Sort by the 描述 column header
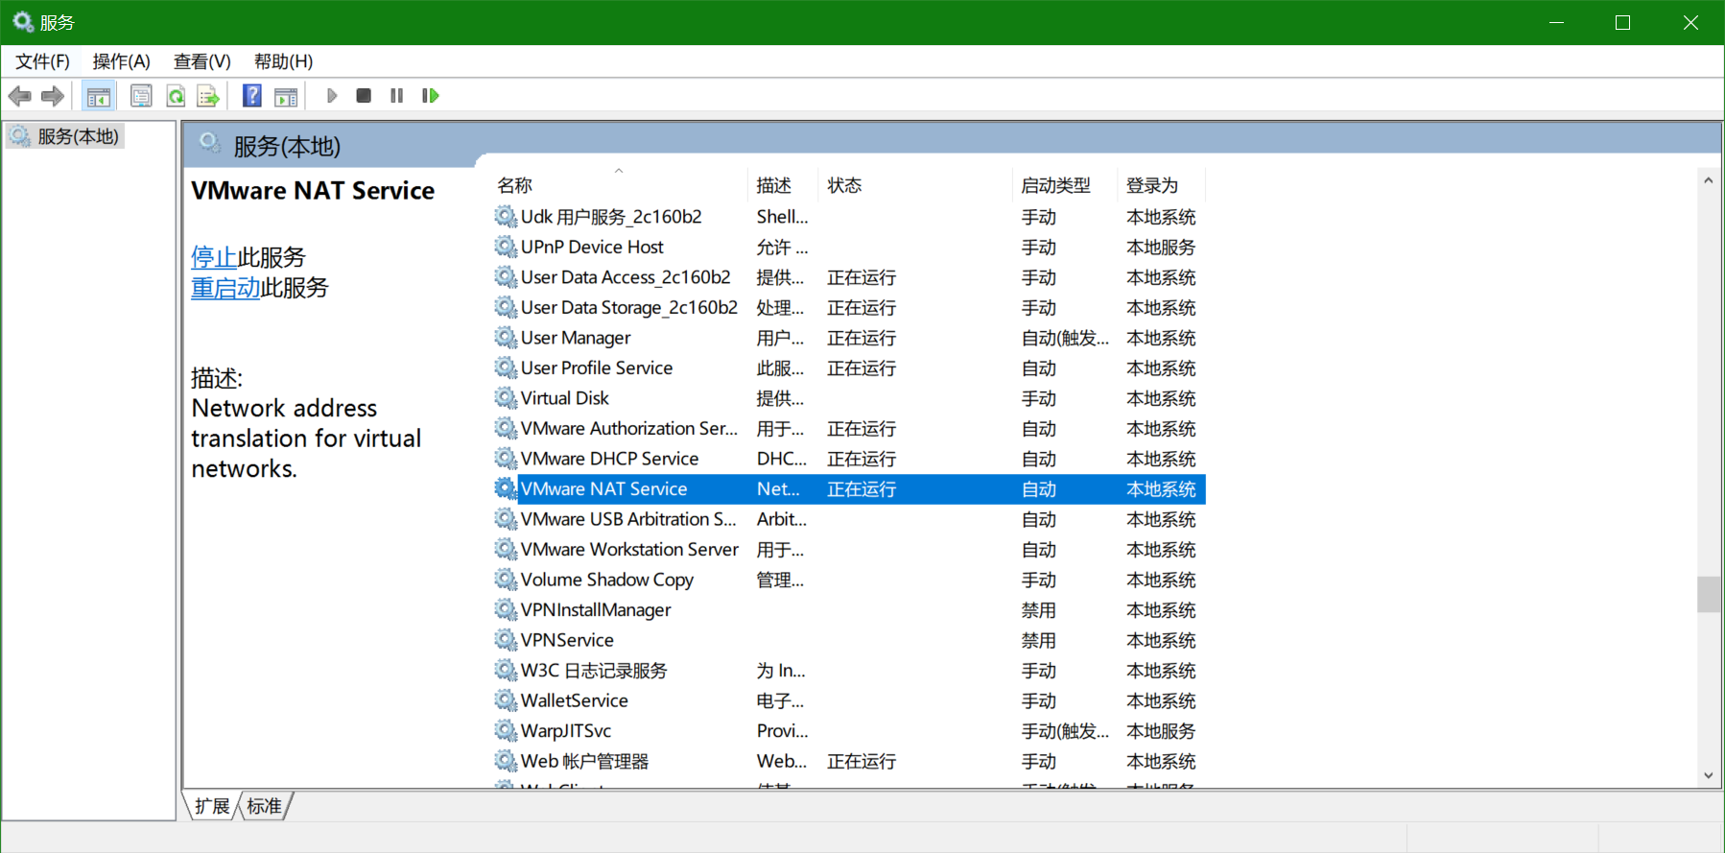This screenshot has height=853, width=1725. click(x=782, y=185)
